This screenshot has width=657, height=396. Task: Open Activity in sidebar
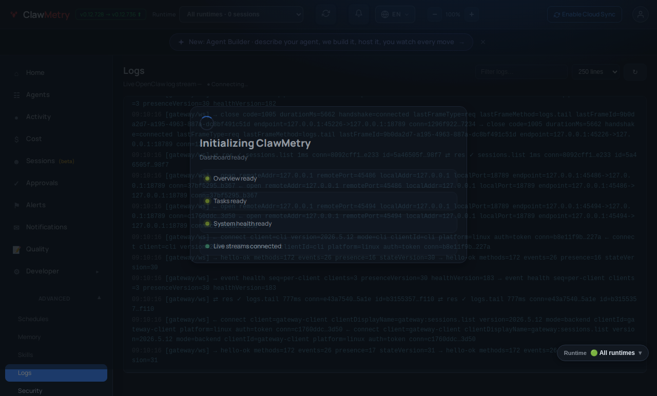(x=56, y=117)
